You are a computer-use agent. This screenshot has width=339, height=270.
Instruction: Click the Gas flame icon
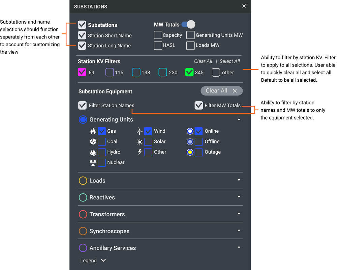pos(93,131)
